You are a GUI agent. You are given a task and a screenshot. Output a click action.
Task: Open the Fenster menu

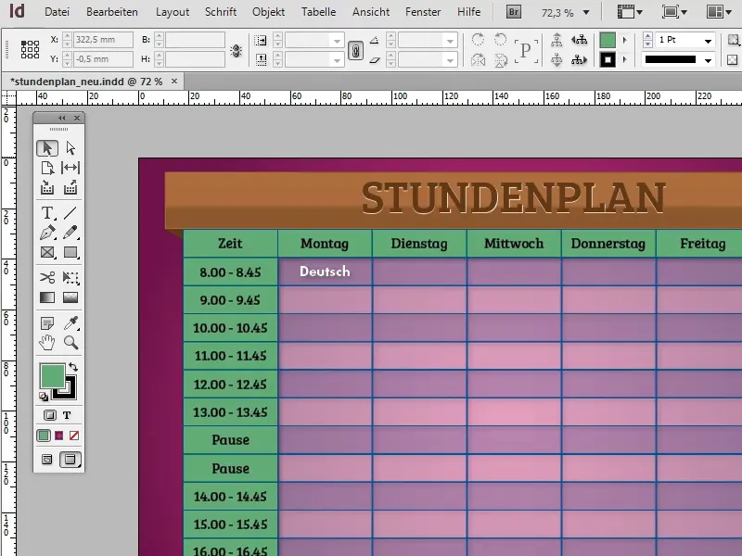[x=423, y=12]
